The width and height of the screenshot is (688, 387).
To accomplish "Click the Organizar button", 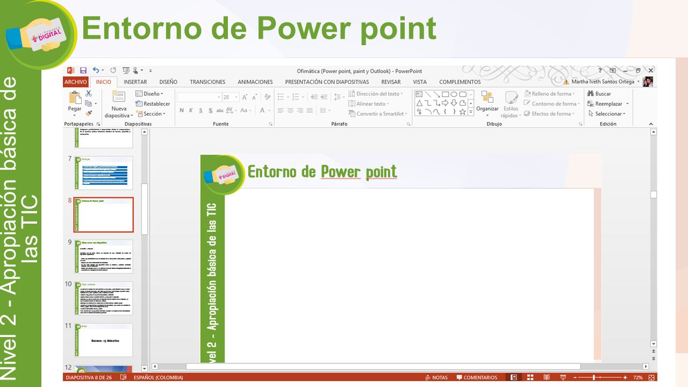I will click(x=488, y=104).
